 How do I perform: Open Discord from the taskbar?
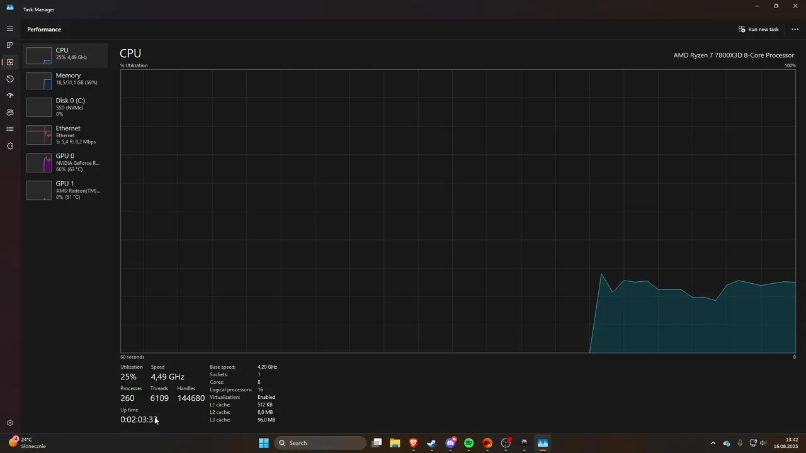(450, 443)
